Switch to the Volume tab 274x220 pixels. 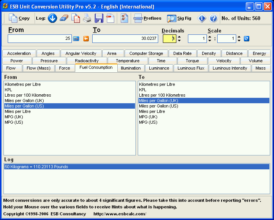click(x=255, y=61)
